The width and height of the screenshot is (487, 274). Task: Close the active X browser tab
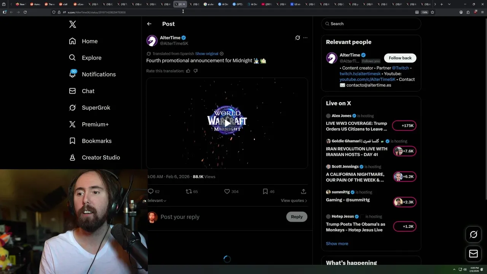[184, 4]
